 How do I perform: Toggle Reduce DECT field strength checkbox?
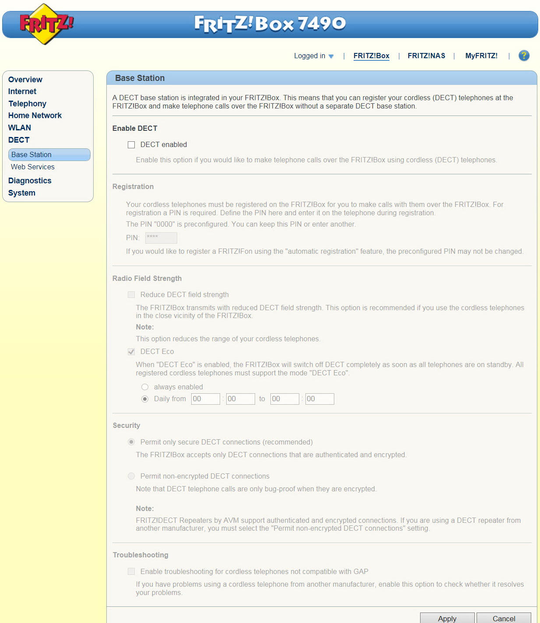(131, 295)
